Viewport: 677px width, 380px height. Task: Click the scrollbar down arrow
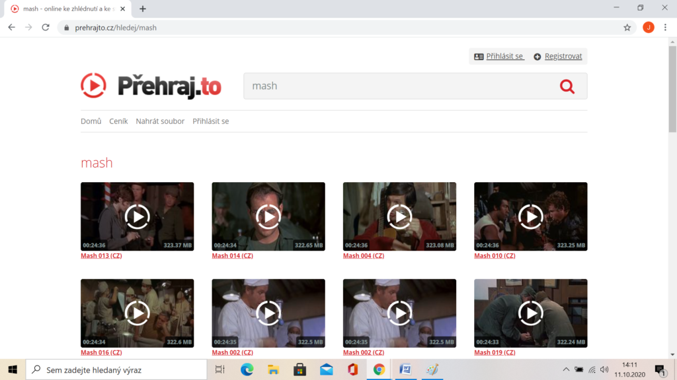(x=672, y=354)
